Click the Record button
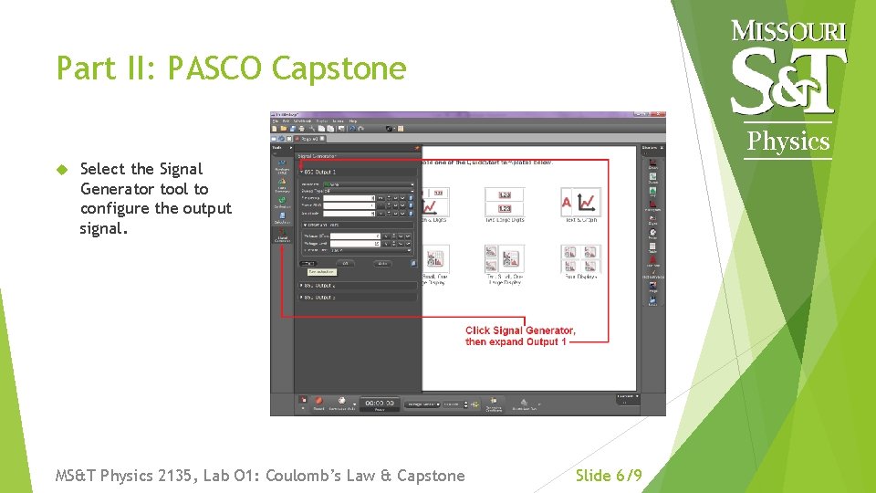876x493 pixels. click(x=318, y=403)
